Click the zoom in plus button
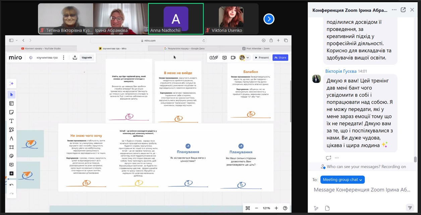 coord(276,208)
